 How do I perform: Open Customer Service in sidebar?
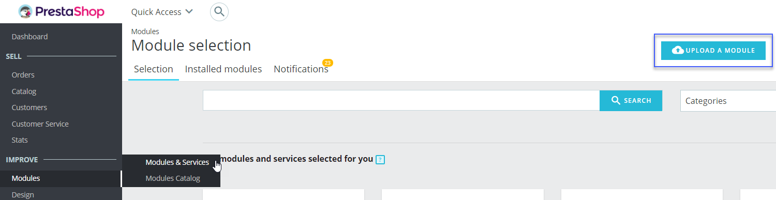pyautogui.click(x=40, y=124)
